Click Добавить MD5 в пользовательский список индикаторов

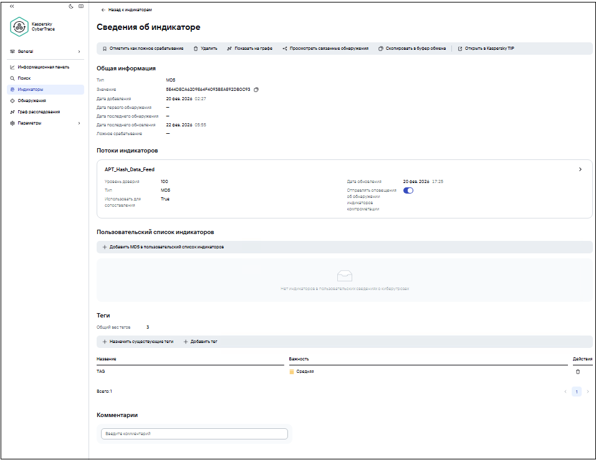click(x=163, y=247)
